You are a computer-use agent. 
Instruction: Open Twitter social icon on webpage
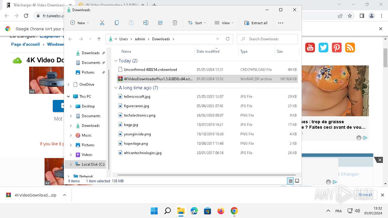pyautogui.click(x=323, y=48)
